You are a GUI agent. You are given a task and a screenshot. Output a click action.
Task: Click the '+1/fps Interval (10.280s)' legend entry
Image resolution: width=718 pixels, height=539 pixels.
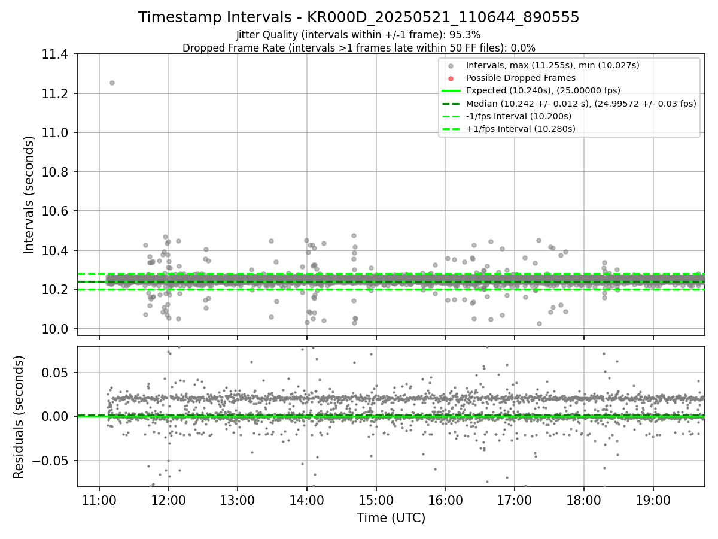(521, 129)
